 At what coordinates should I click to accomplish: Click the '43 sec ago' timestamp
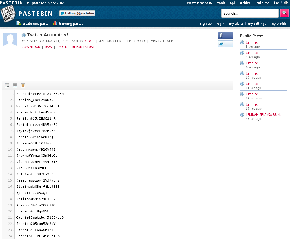(253, 119)
